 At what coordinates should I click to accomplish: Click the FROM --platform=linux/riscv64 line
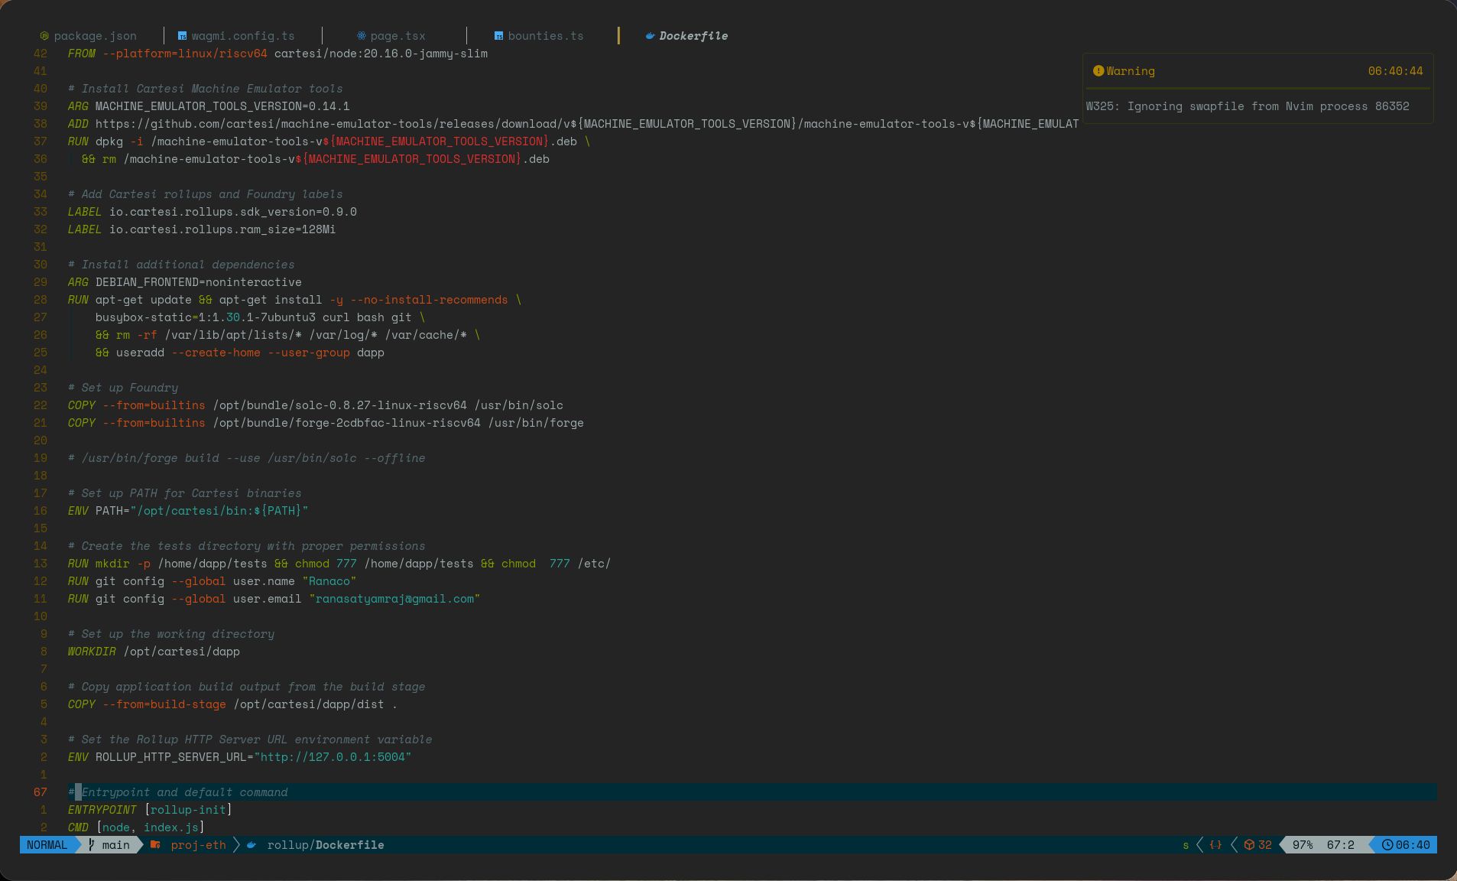coord(277,54)
